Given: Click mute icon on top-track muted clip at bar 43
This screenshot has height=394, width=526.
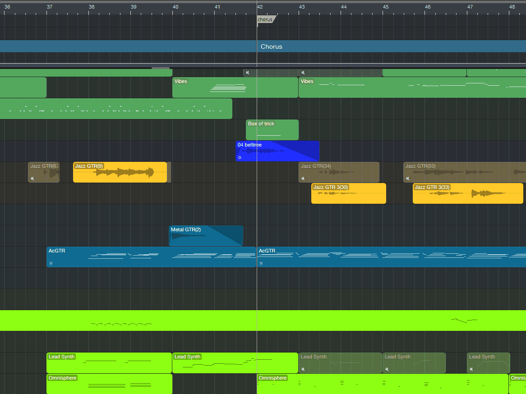Looking at the screenshot, I should [x=303, y=73].
